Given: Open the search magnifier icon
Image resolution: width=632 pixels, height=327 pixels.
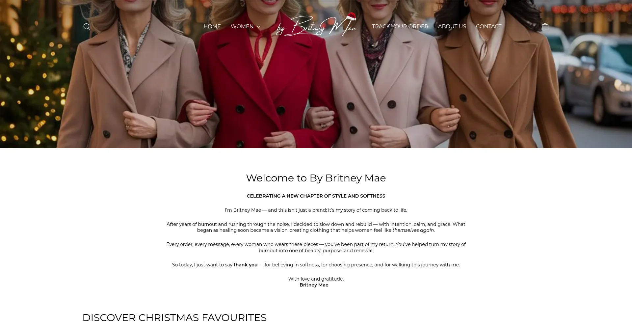Looking at the screenshot, I should click(87, 27).
